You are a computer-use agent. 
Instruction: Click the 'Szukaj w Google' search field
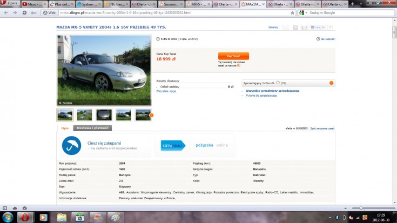click(x=352, y=12)
